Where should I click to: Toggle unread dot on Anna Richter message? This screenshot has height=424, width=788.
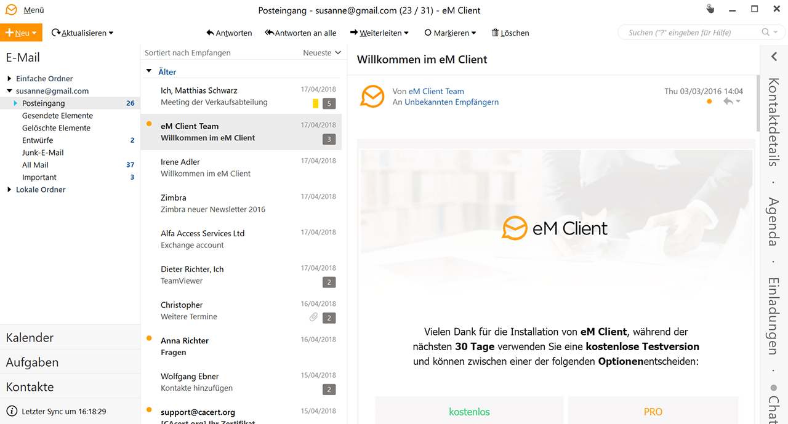[149, 338]
